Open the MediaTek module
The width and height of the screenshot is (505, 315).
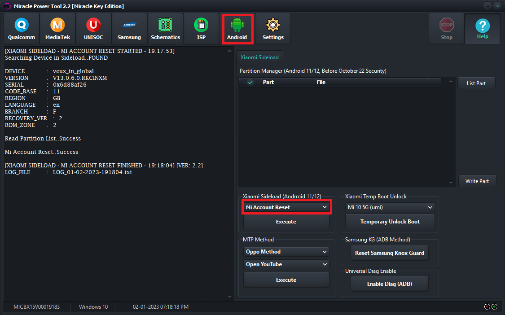click(57, 29)
